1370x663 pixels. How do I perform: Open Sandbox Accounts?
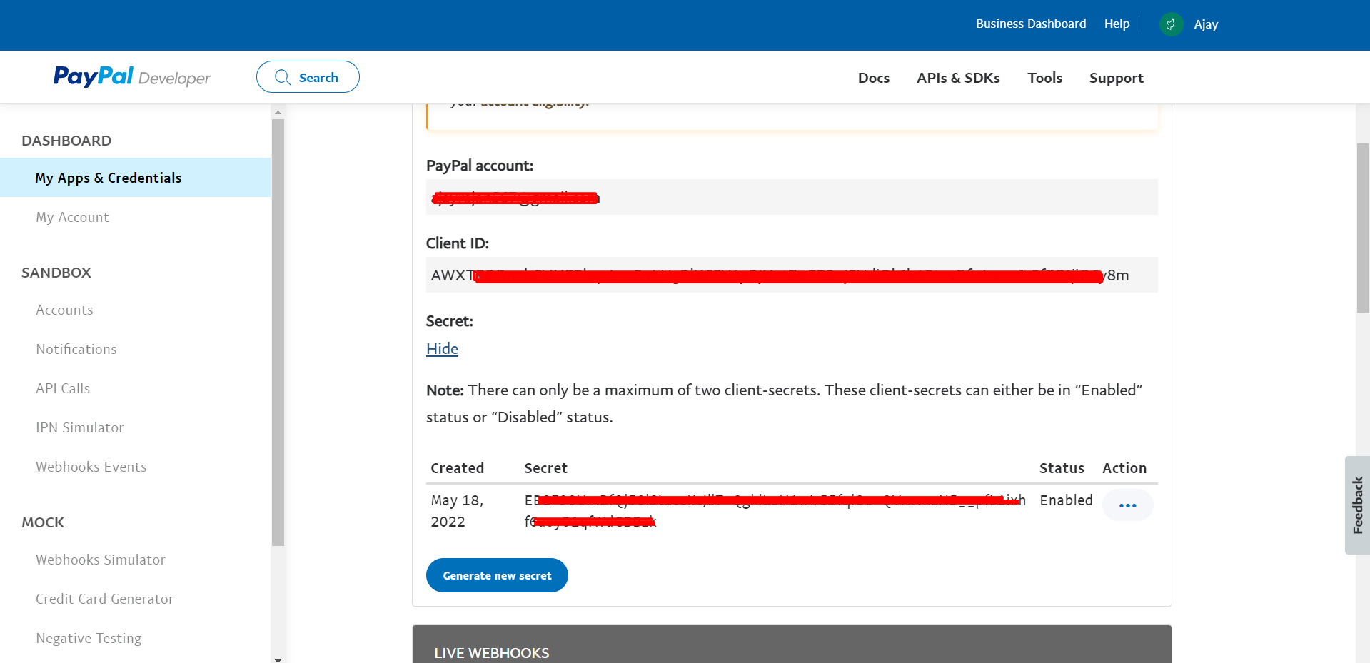pos(64,310)
